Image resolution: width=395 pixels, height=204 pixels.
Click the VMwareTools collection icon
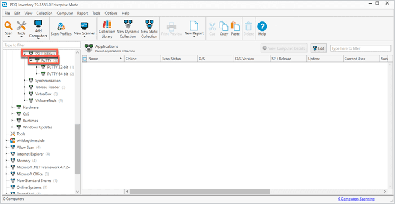click(x=31, y=101)
